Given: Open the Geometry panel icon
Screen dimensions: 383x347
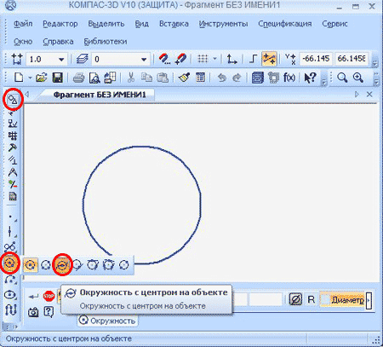Looking at the screenshot, I should [x=13, y=100].
